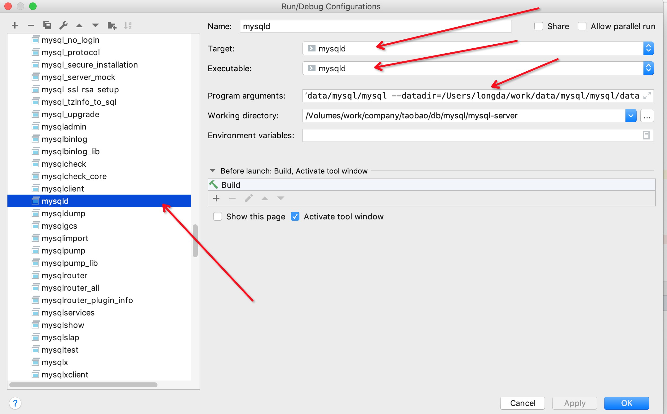This screenshot has height=414, width=667.
Task: Open Environment variables editor icon
Action: coord(646,135)
